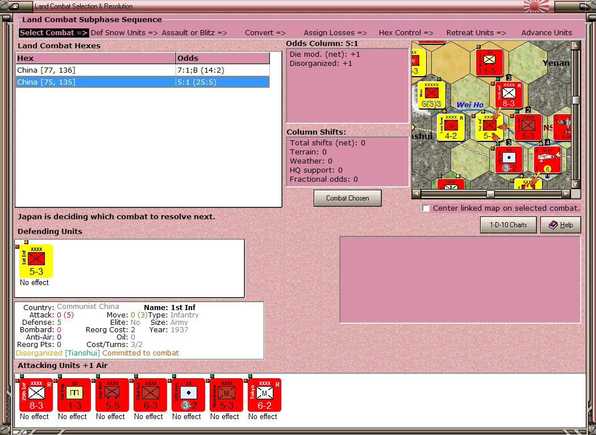Click the Retreat Units subphase label
Screen dimensions: 596x435
pos(476,33)
